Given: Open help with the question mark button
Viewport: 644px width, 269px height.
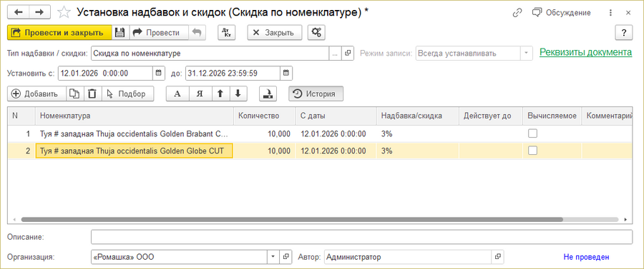Looking at the screenshot, I should click(623, 33).
